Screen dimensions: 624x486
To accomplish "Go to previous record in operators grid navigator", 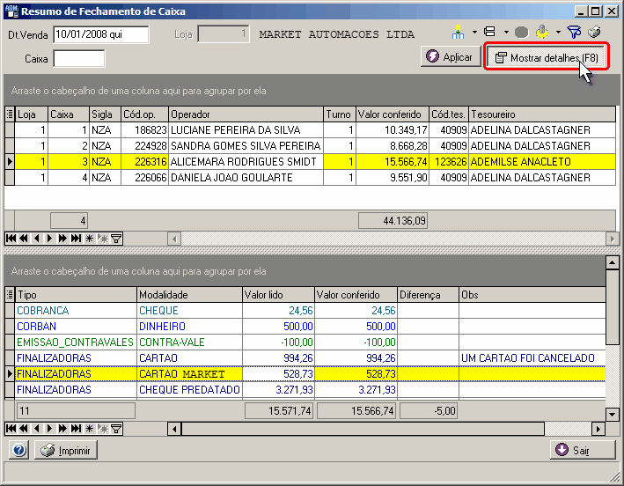I will (x=37, y=239).
